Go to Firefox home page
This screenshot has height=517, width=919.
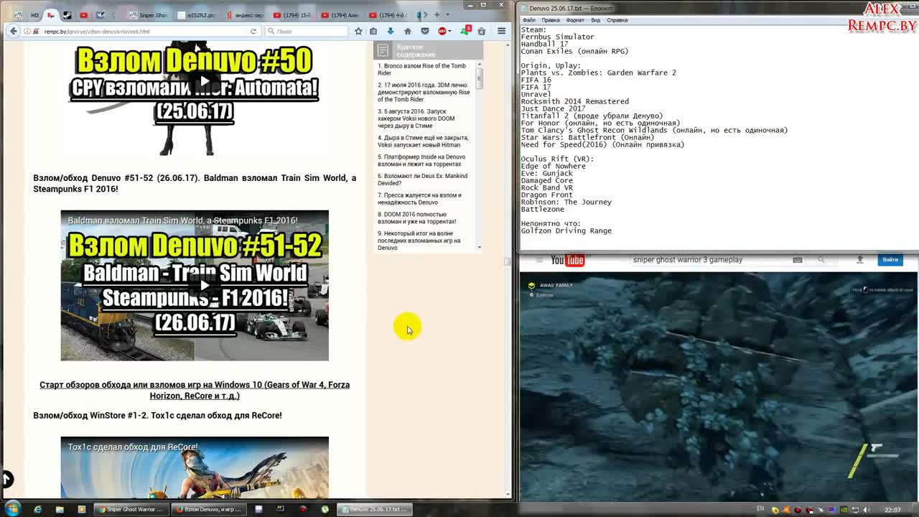(x=407, y=31)
